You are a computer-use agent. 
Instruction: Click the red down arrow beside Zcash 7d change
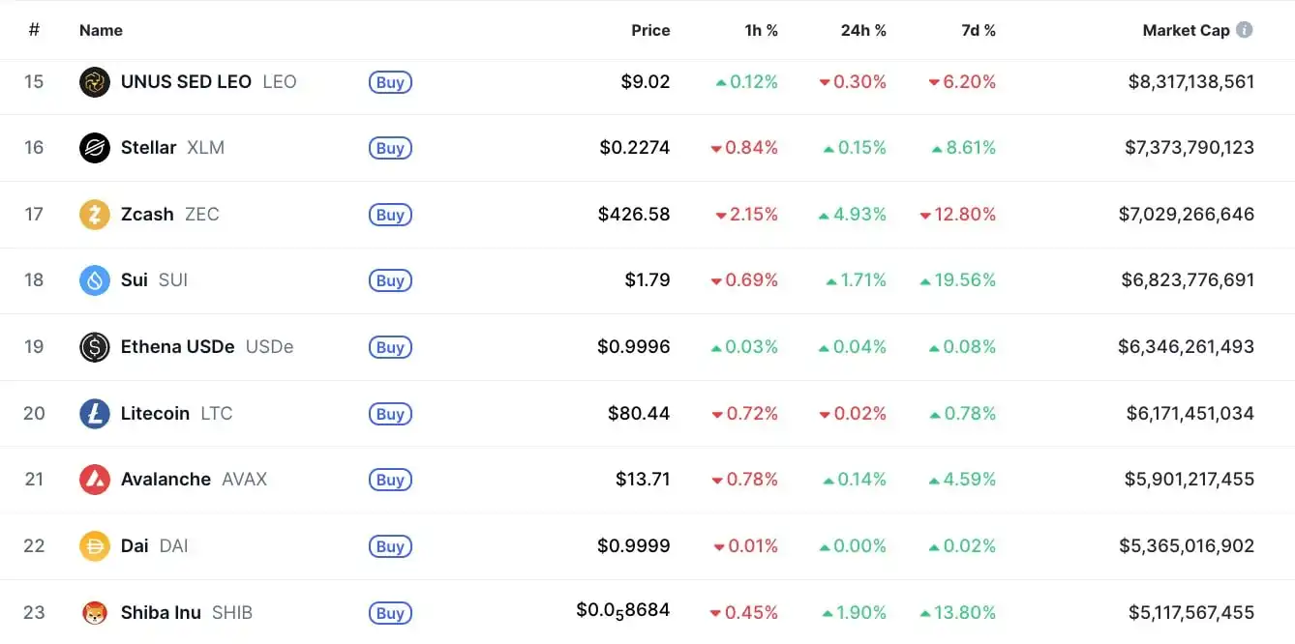tap(926, 215)
